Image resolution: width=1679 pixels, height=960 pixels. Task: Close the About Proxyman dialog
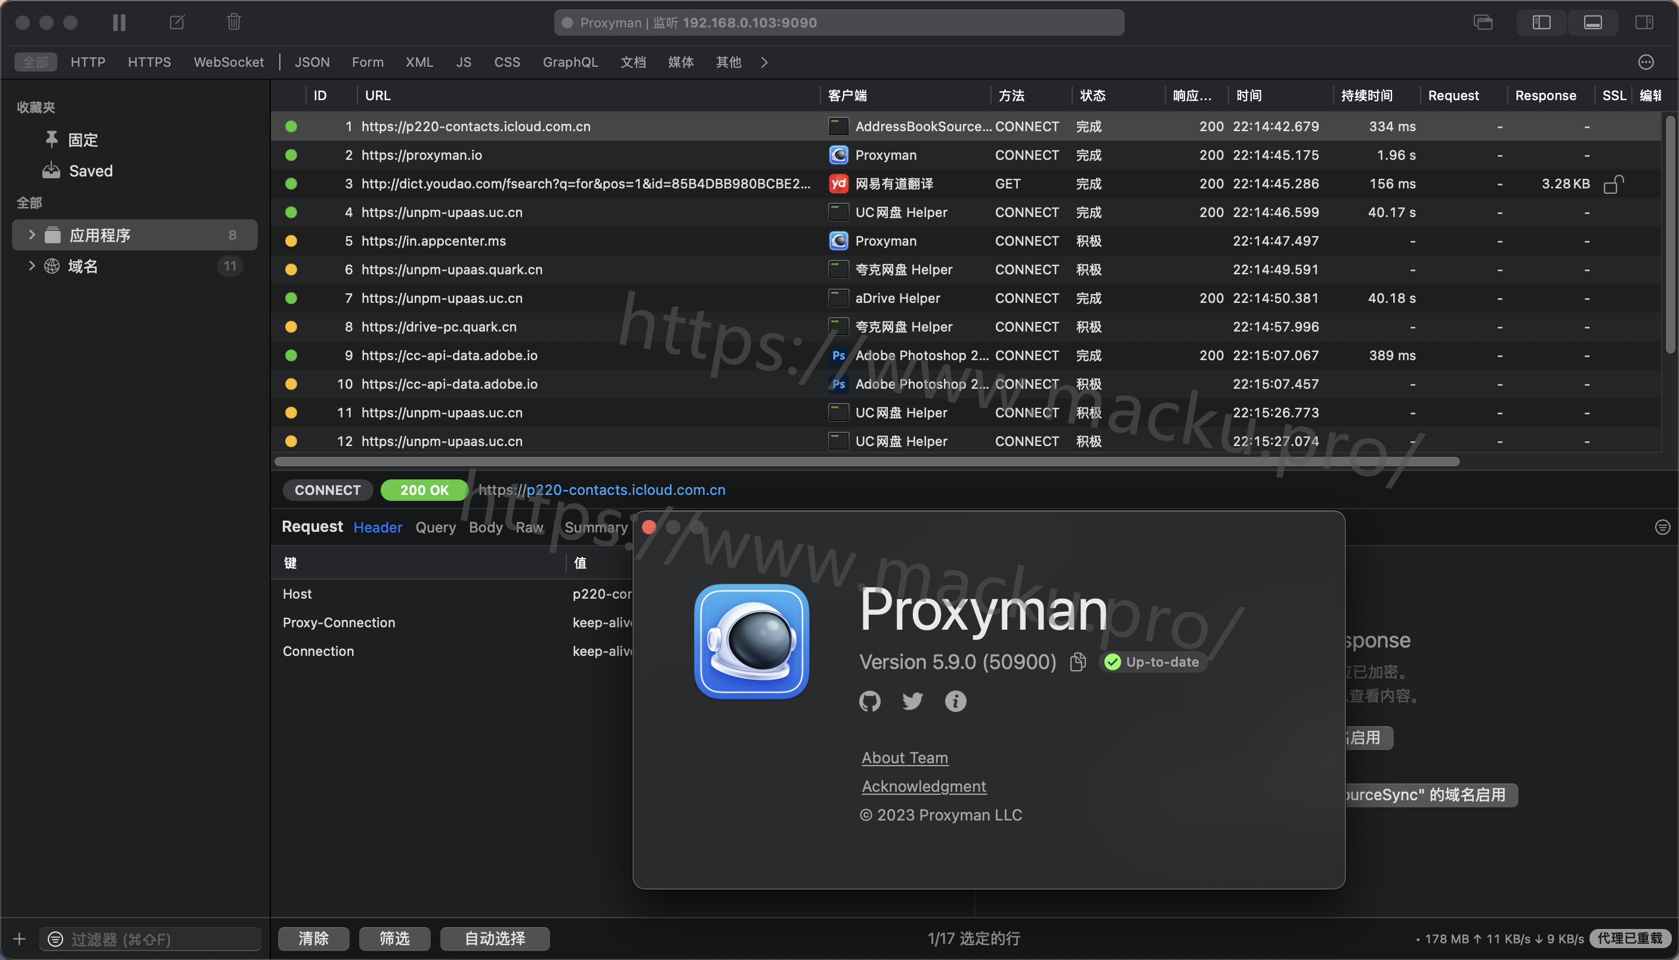(x=649, y=527)
